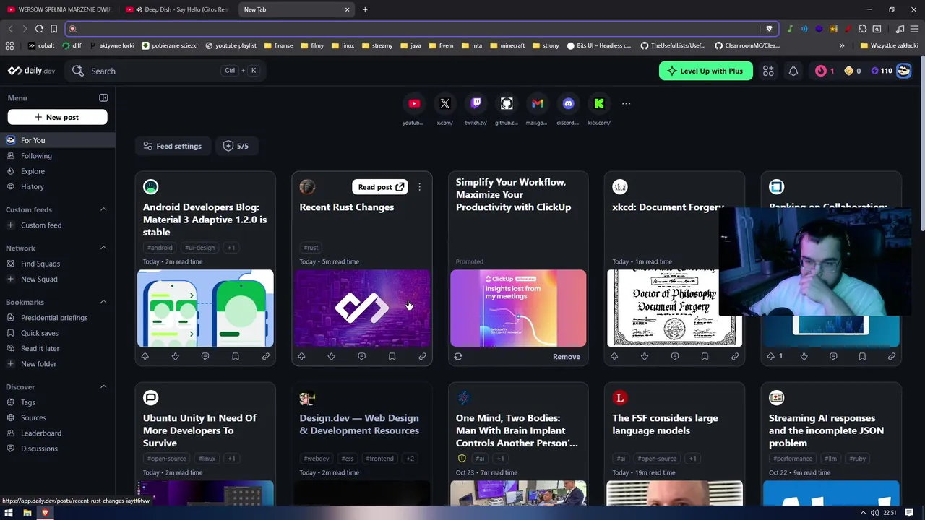Screen dimensions: 925x520
Task: Select For You in the sidebar
Action: click(x=57, y=140)
